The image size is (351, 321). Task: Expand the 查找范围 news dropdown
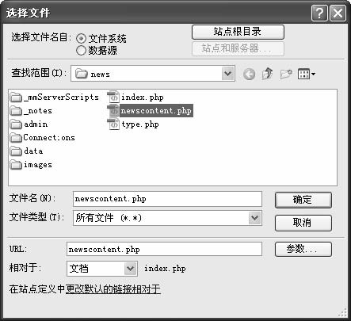click(228, 74)
